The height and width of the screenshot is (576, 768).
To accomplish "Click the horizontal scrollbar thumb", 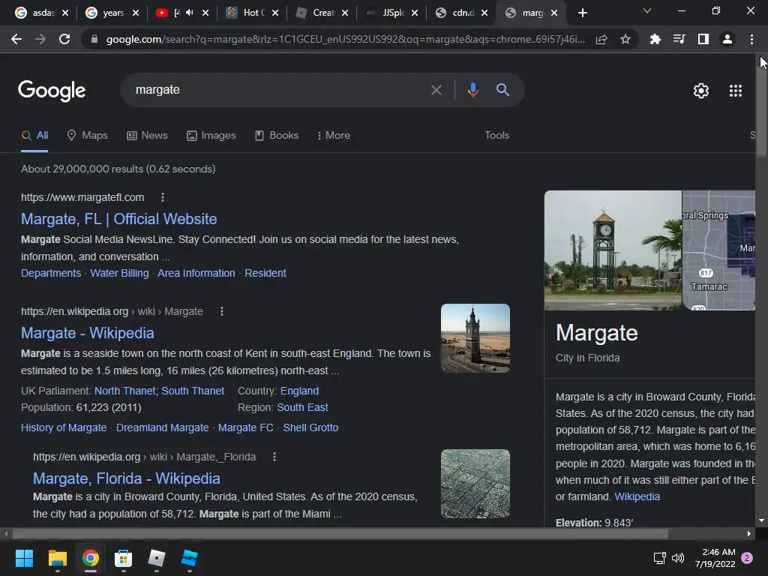I will click(x=340, y=534).
